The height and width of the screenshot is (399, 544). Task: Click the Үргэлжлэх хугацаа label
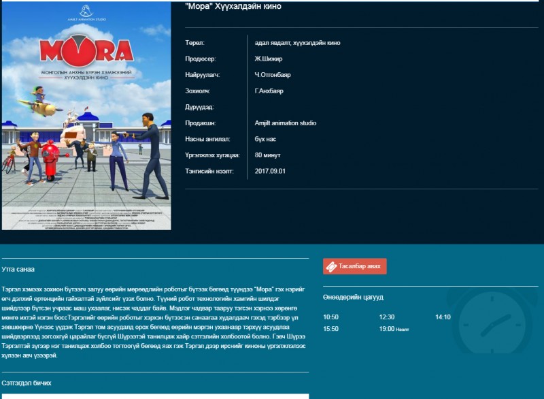point(212,155)
